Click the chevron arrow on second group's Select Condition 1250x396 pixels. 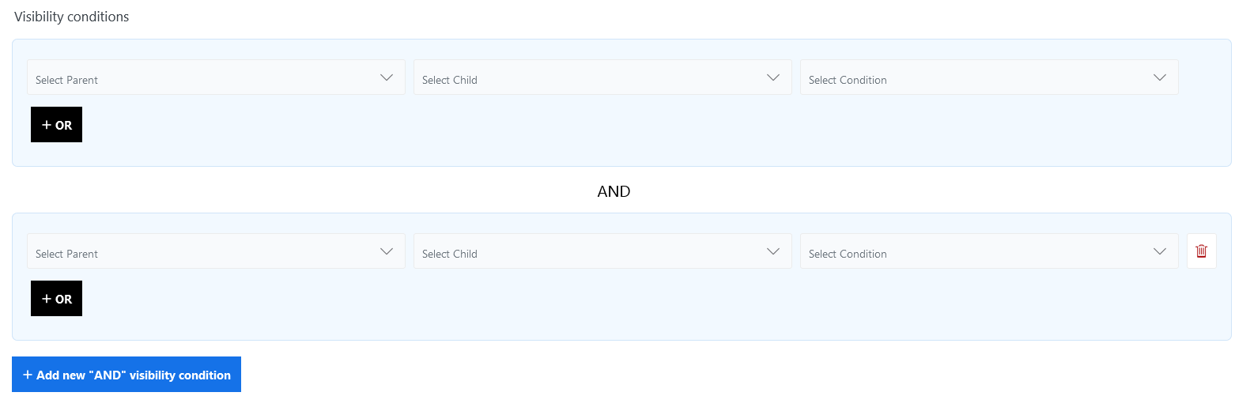(x=1160, y=251)
